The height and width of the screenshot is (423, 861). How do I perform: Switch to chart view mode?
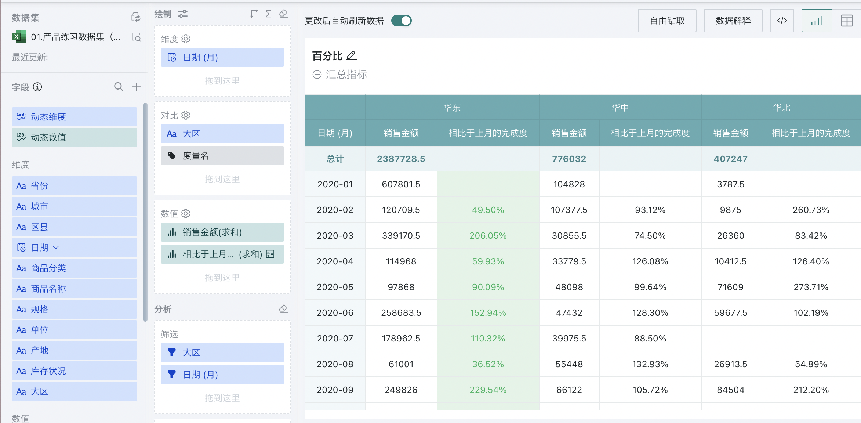817,21
